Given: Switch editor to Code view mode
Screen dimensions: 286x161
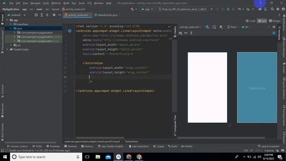Looking at the screenshot, I should [250, 21].
